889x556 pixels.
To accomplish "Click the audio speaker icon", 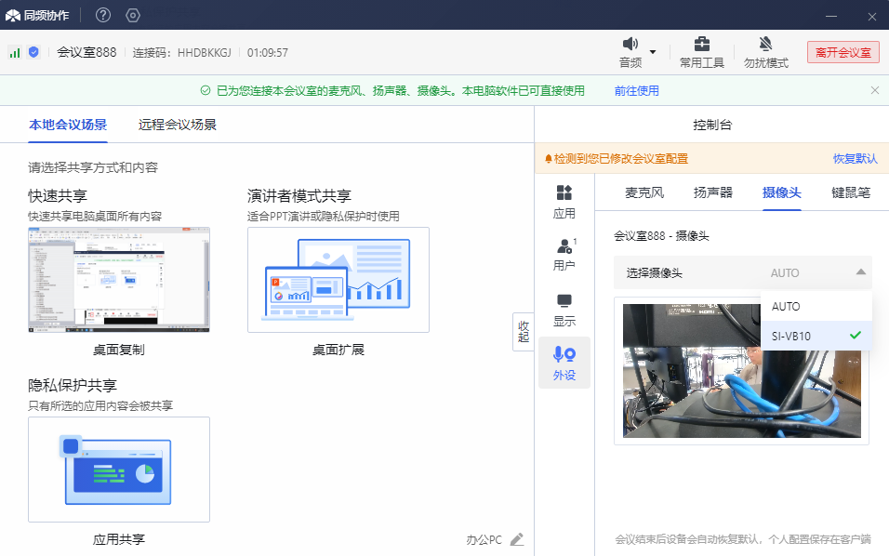I will (630, 45).
